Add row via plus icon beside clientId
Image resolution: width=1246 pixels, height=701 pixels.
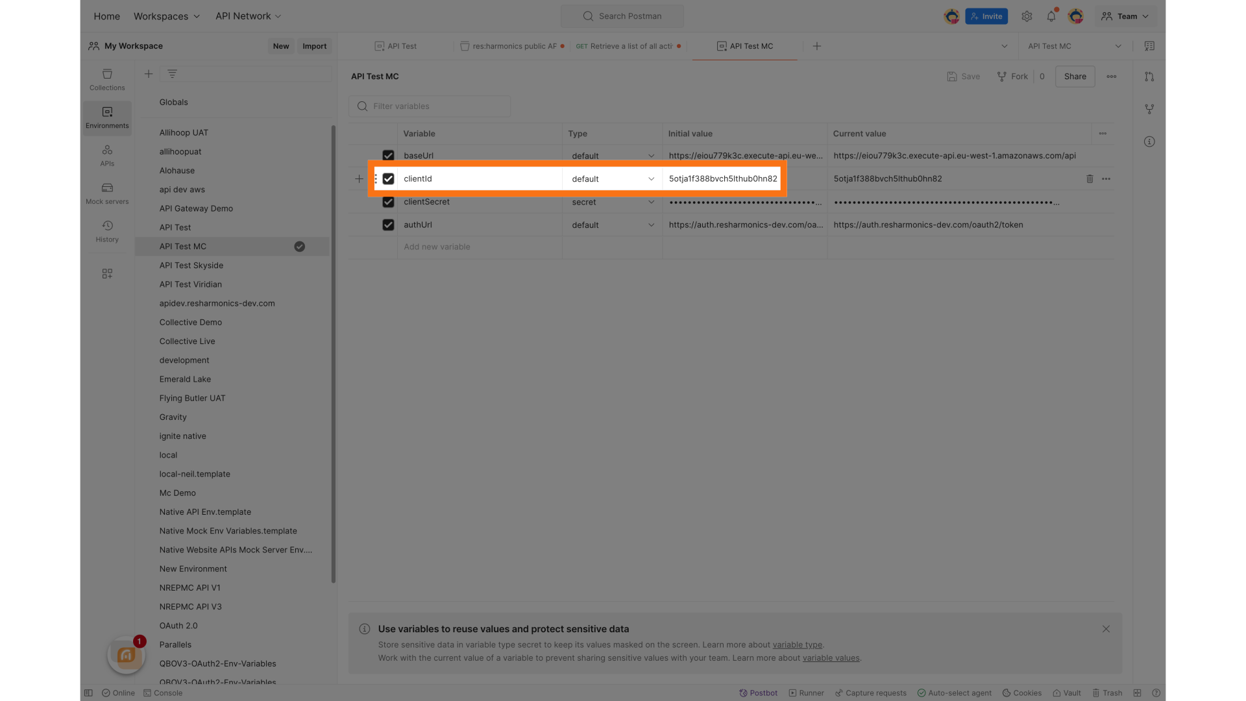click(359, 178)
